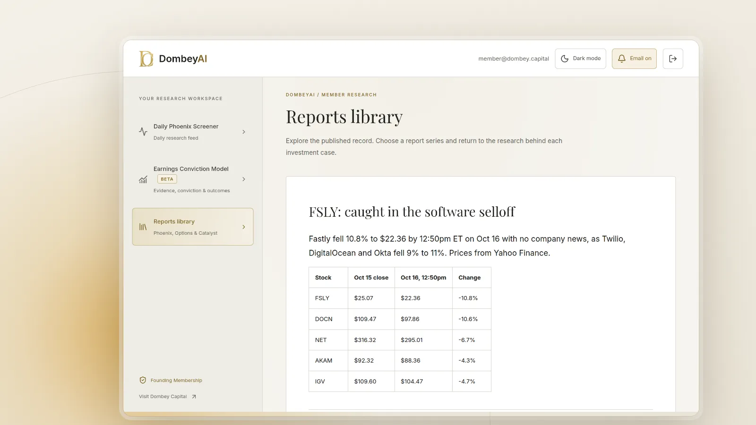Expand the Earnings Conviction Model chevron
This screenshot has height=425, width=756.
[244, 179]
